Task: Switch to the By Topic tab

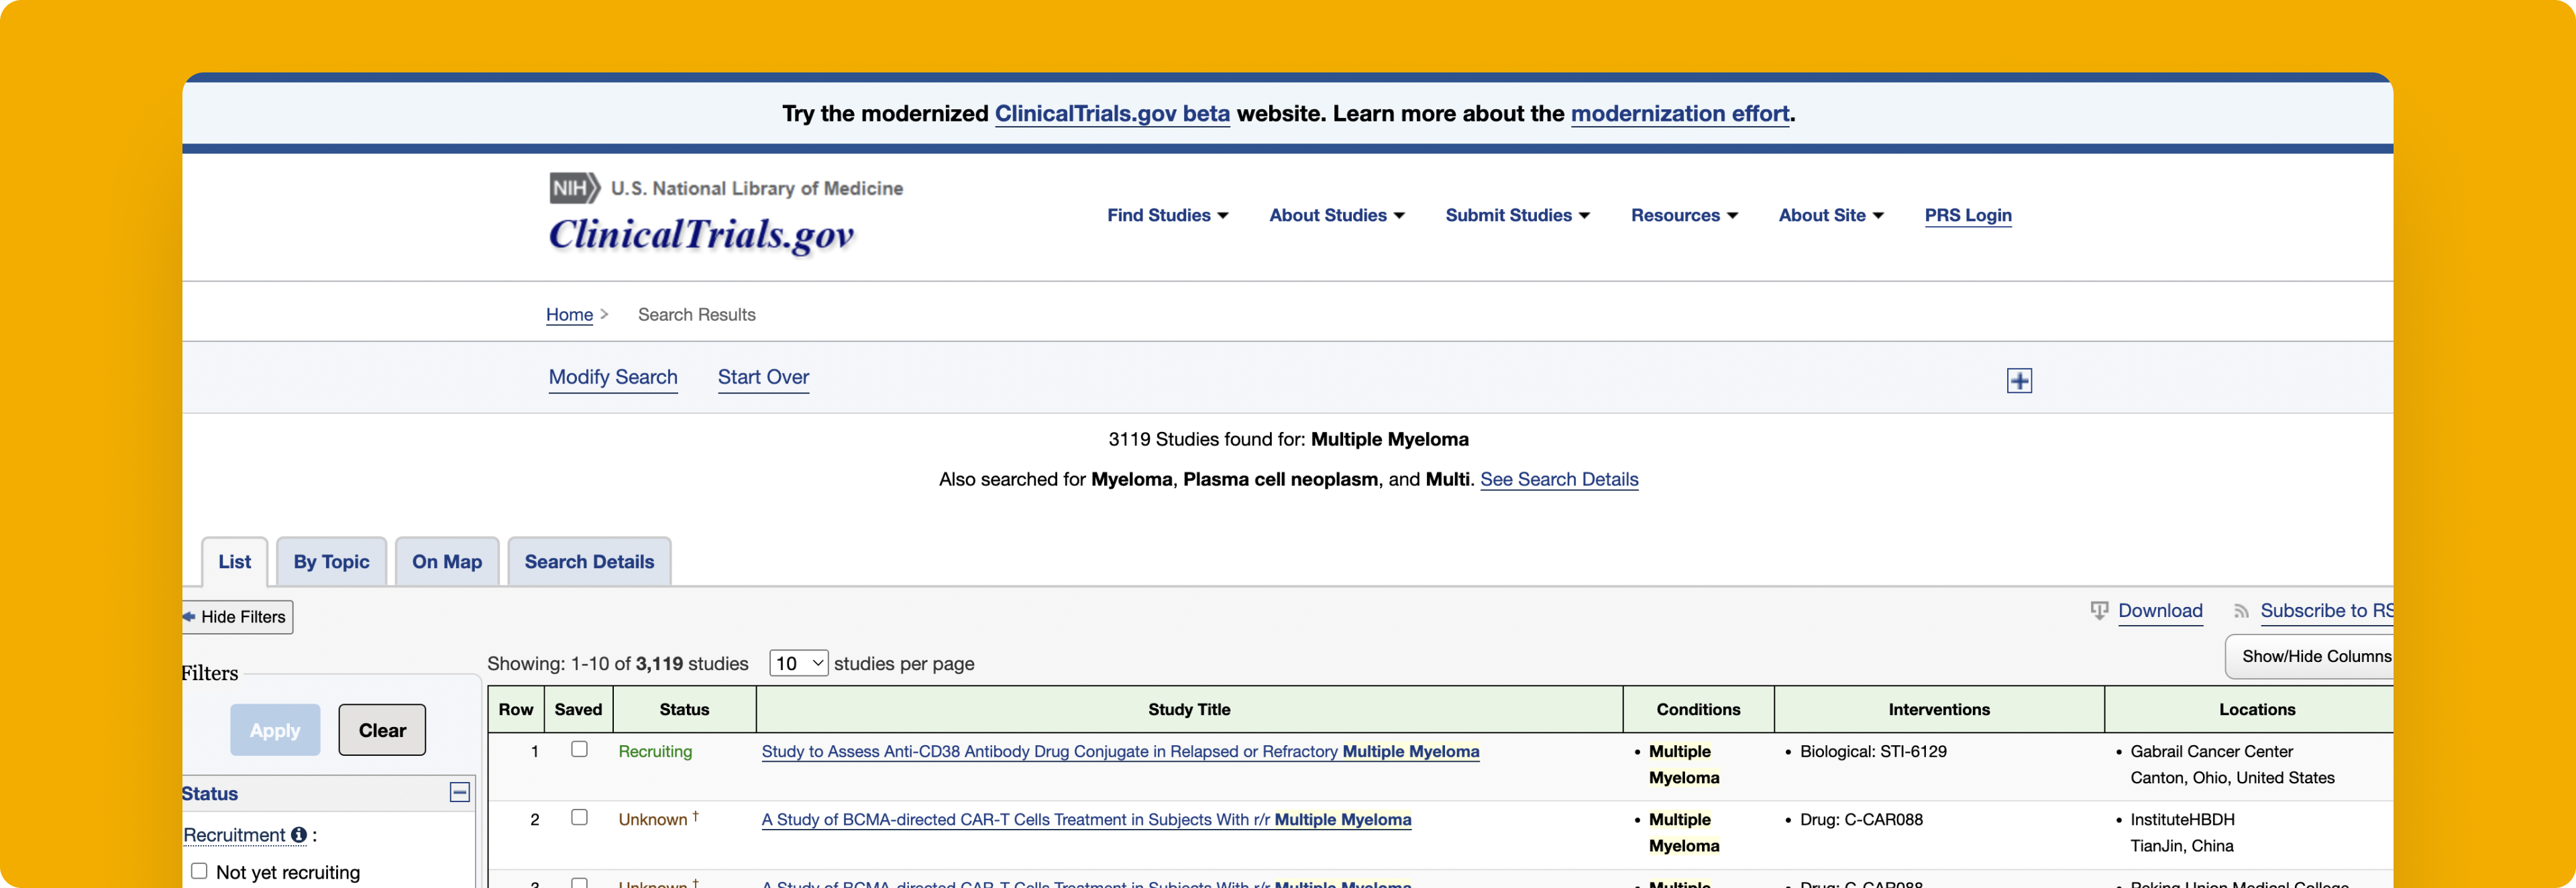Action: point(331,562)
